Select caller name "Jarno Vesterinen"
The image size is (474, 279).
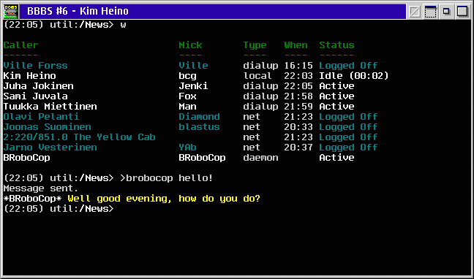[x=50, y=148]
